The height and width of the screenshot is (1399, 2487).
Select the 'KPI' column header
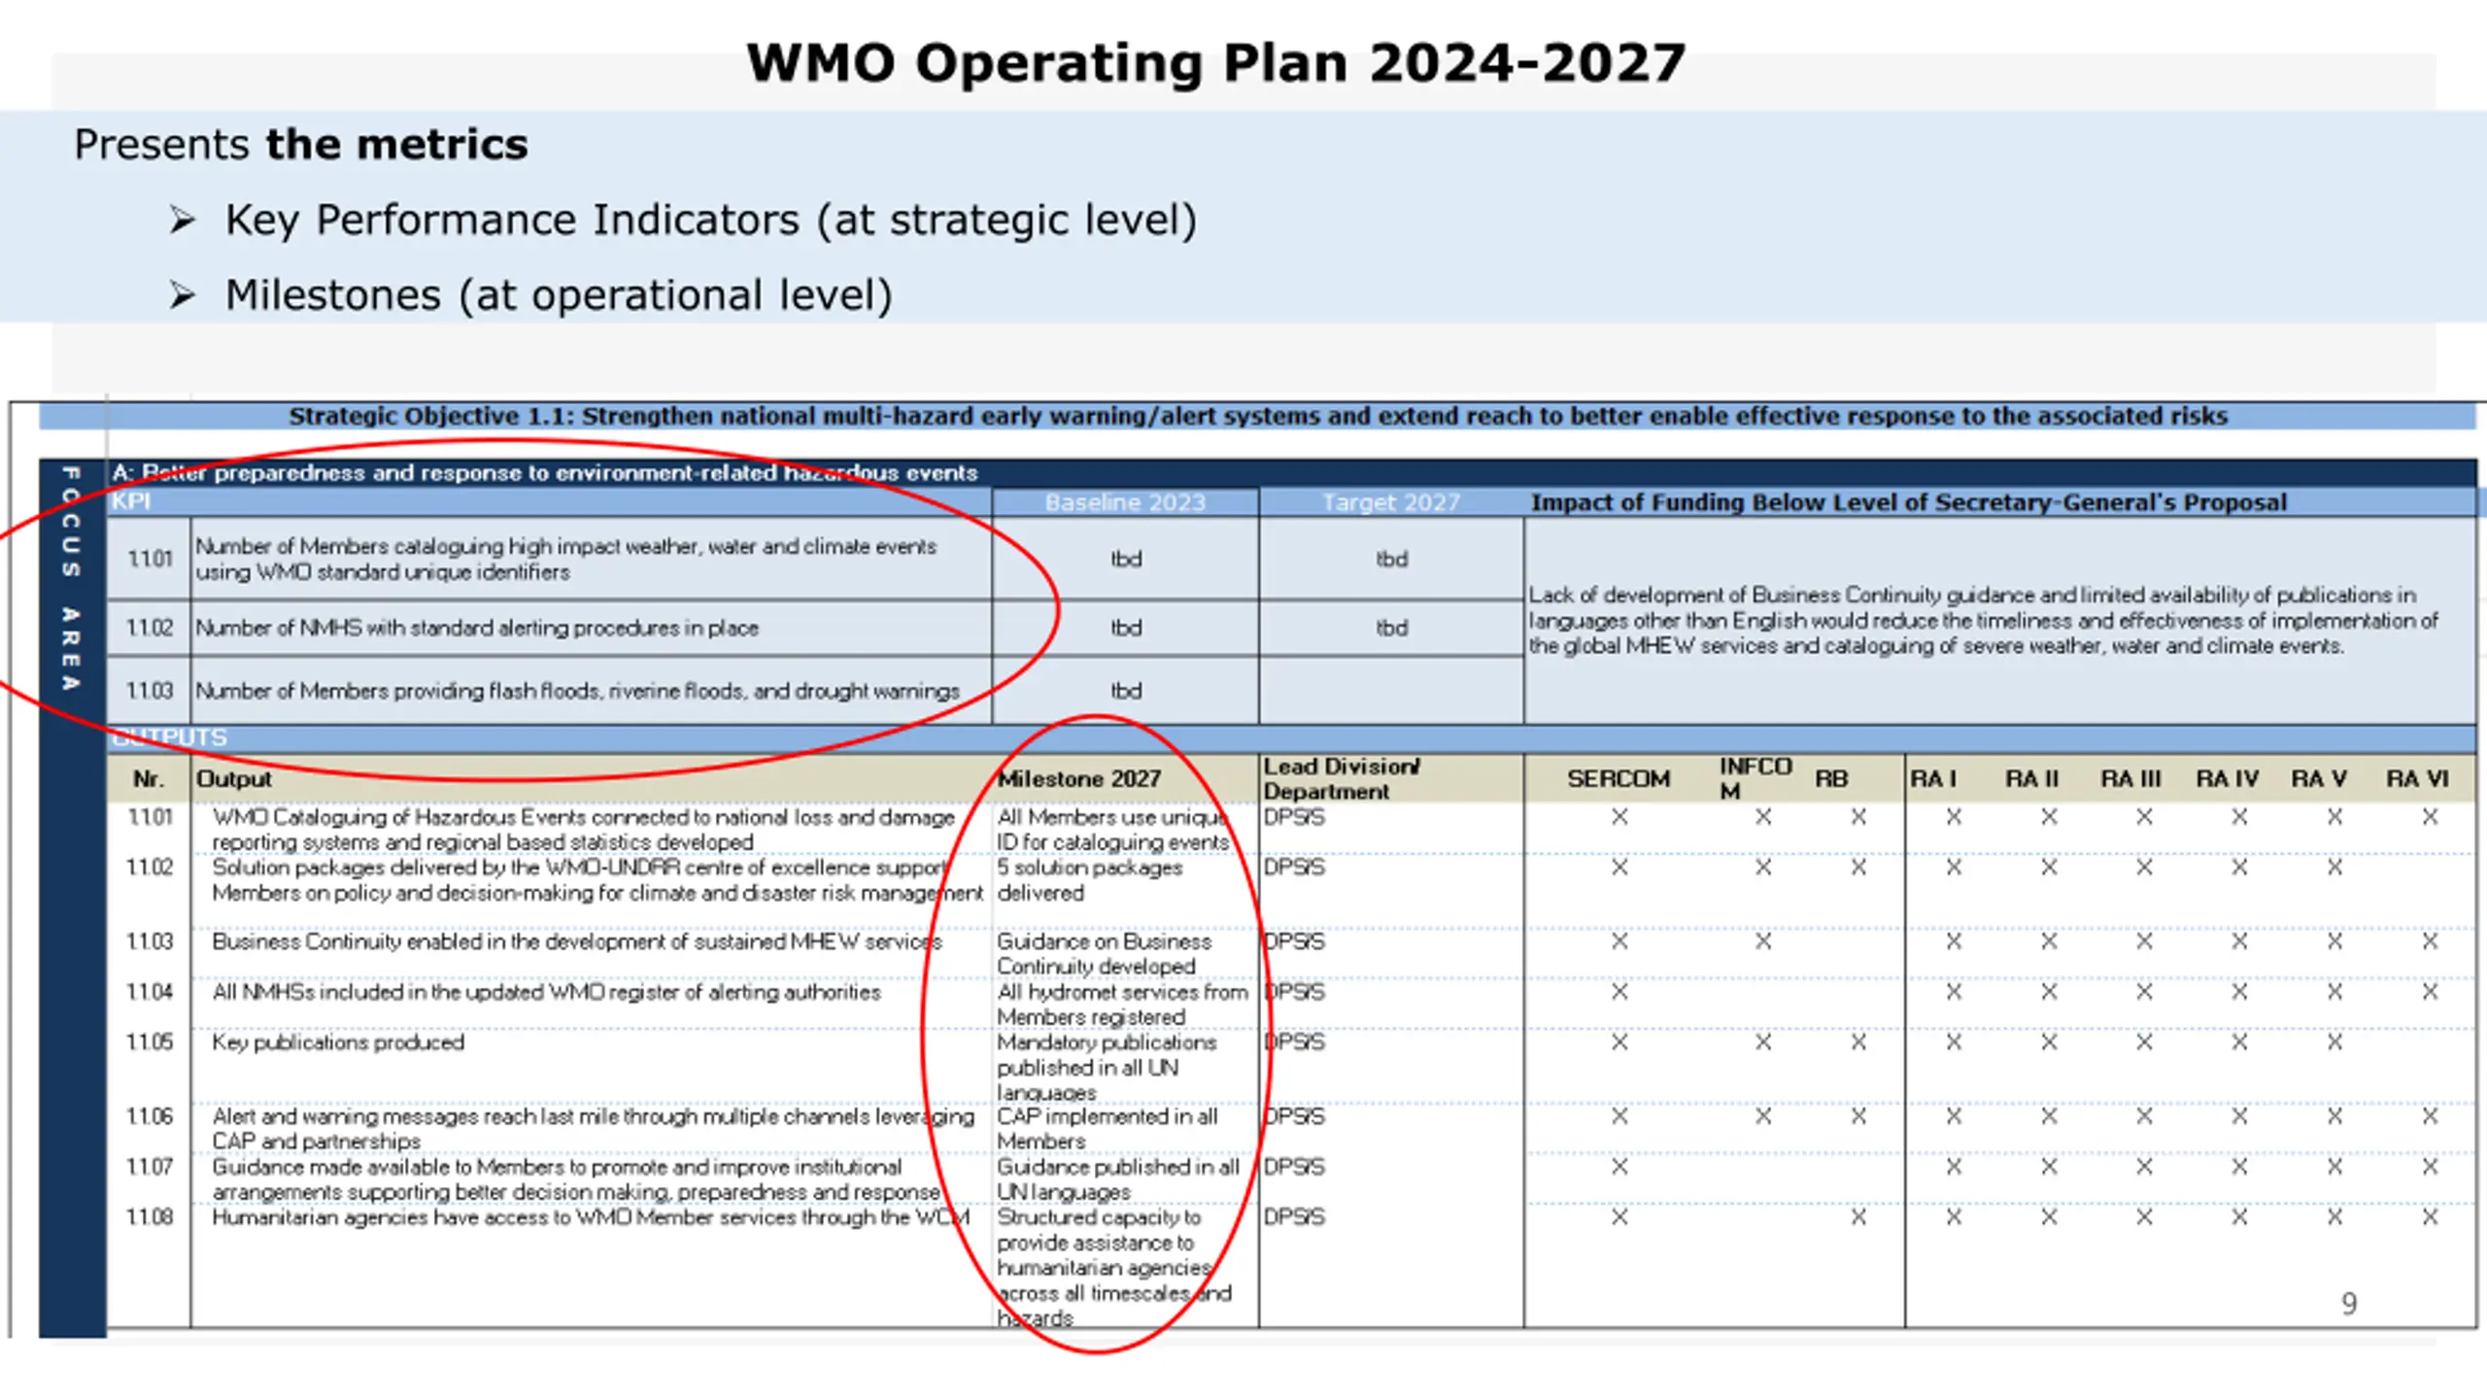click(x=130, y=501)
